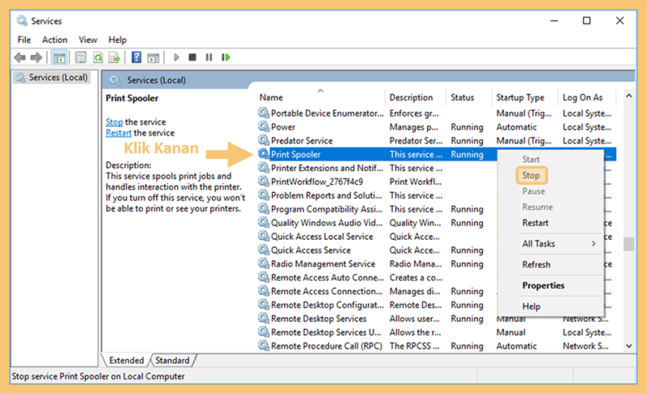Click the Pause Service toolbar icon
This screenshot has height=394, width=647.
point(209,57)
